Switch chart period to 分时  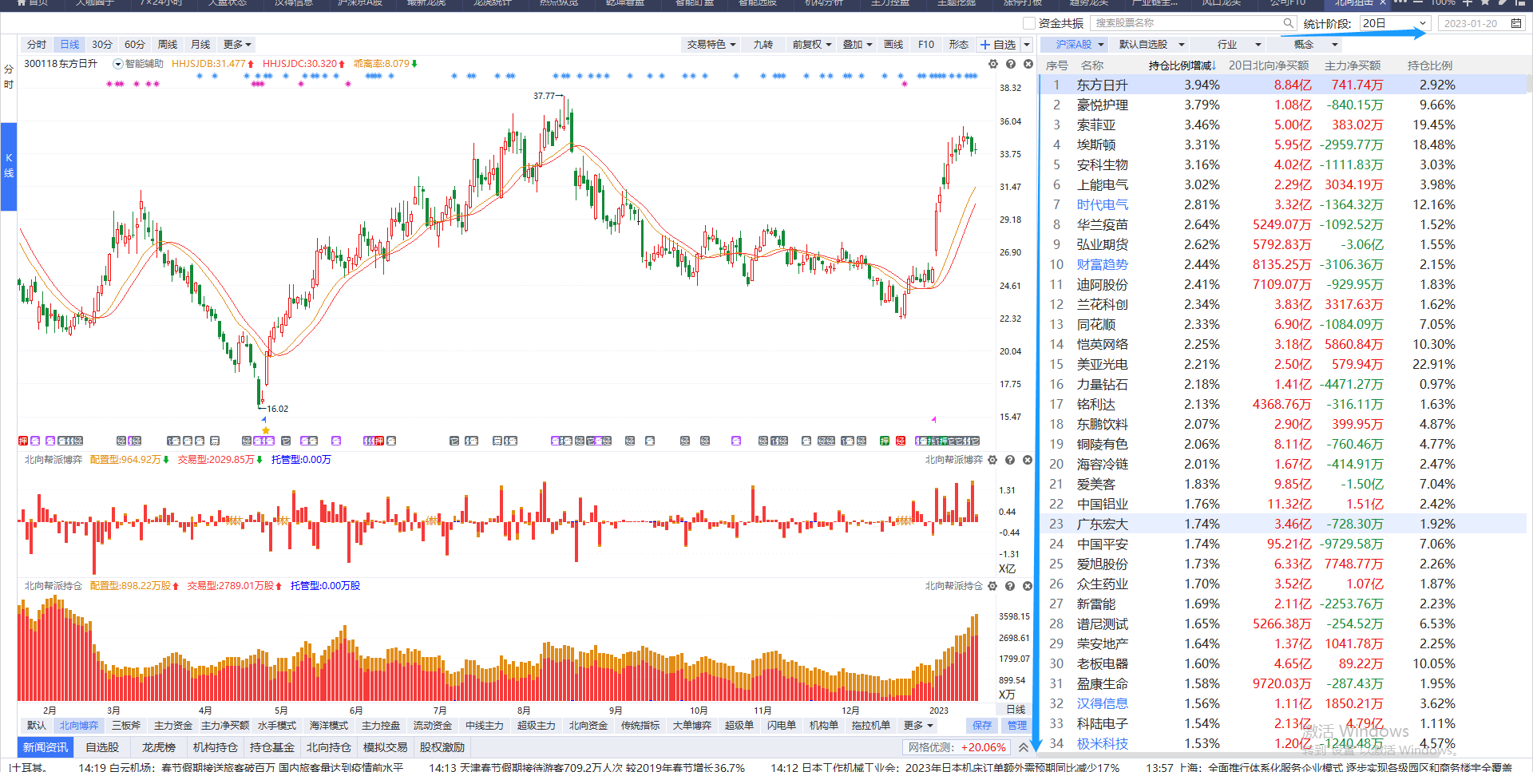click(37, 45)
